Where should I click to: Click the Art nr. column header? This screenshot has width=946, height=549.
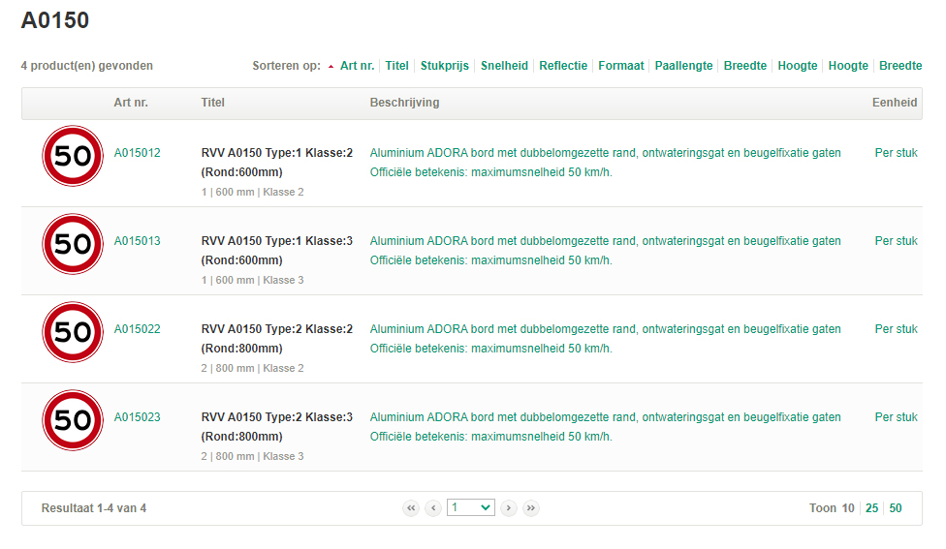click(131, 103)
